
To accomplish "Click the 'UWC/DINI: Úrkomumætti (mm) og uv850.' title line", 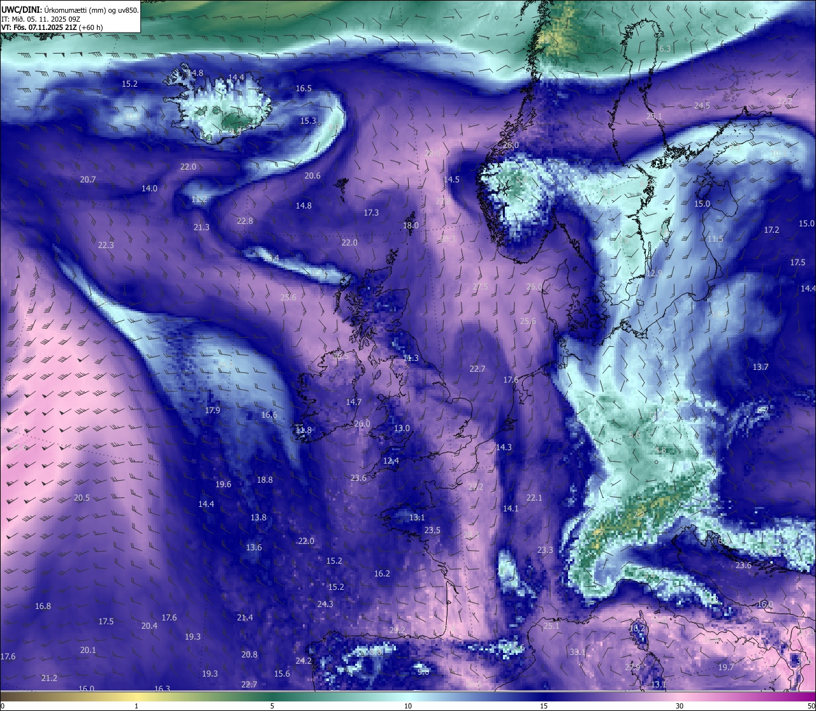I will 70,10.
